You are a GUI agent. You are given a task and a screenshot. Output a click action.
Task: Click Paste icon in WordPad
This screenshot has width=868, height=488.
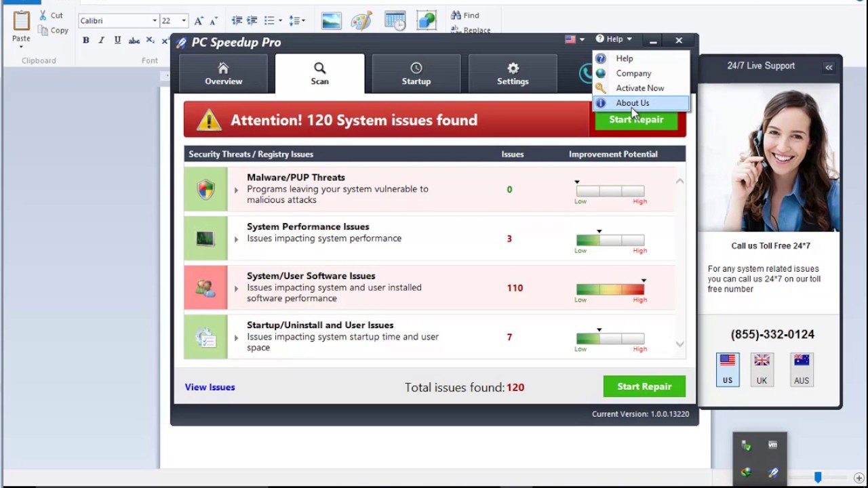pos(21,21)
